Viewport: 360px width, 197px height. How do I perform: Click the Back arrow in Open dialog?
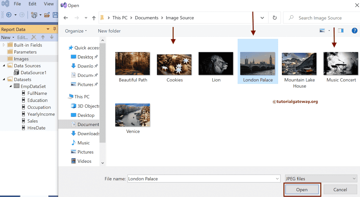tap(66, 18)
